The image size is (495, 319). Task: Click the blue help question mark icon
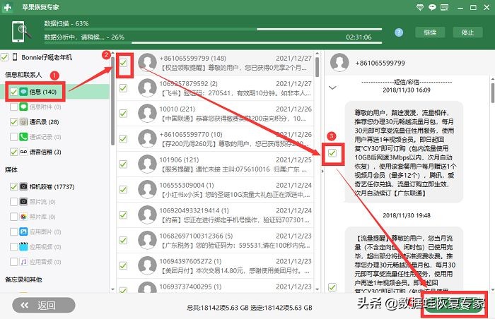click(399, 32)
